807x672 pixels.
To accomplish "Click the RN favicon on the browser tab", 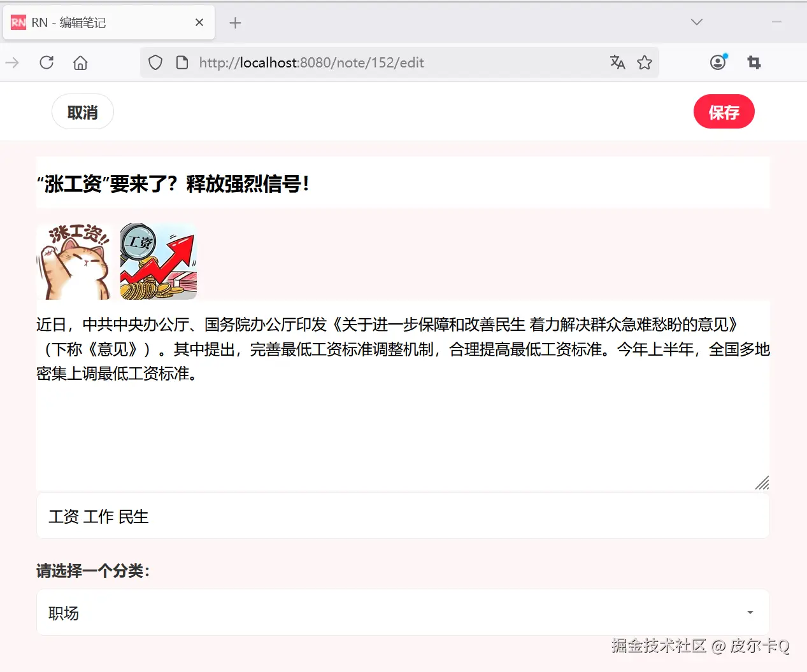I will [17, 22].
